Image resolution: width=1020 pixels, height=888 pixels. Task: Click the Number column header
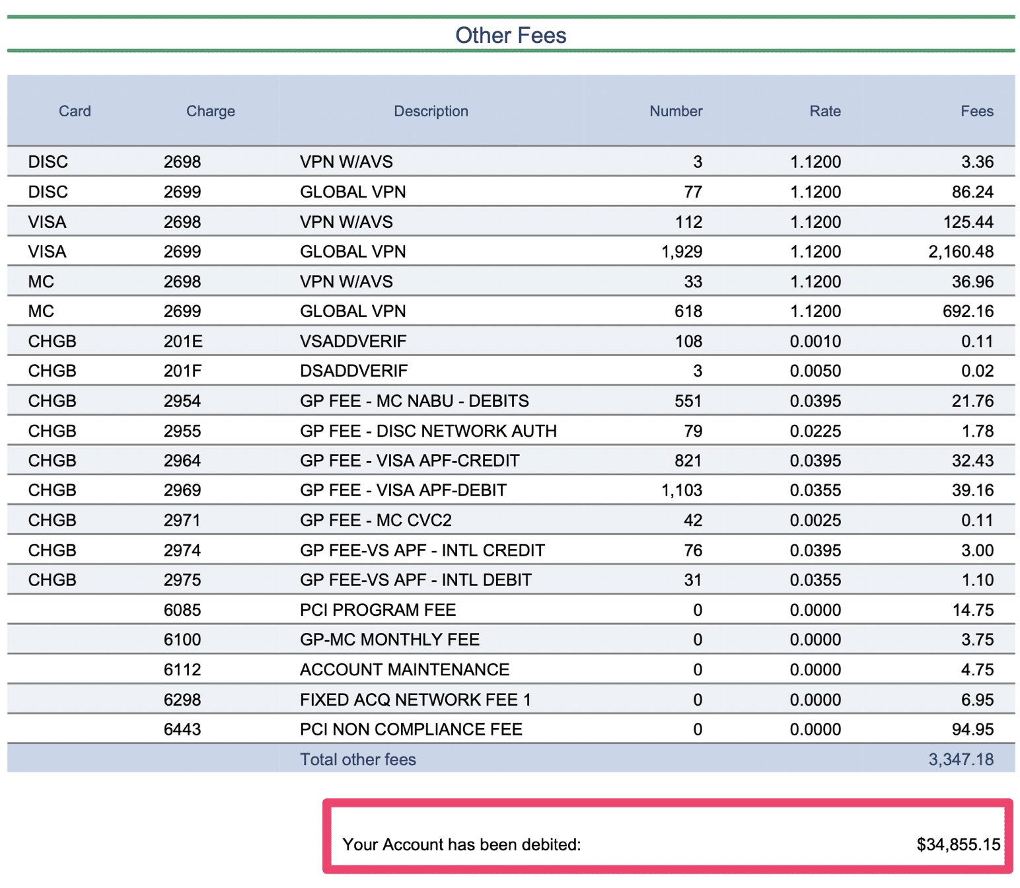pyautogui.click(x=674, y=111)
